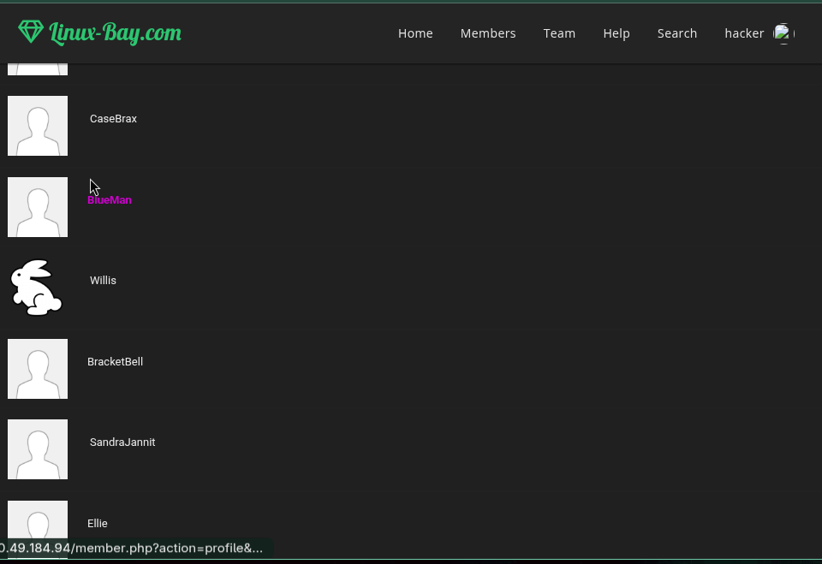Viewport: 822px width, 564px height.
Task: Open SandraJannit's profile link
Action: [122, 442]
